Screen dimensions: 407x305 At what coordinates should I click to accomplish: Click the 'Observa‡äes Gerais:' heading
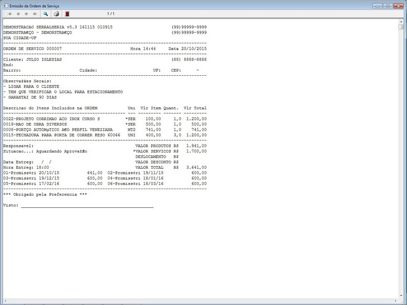[27, 81]
